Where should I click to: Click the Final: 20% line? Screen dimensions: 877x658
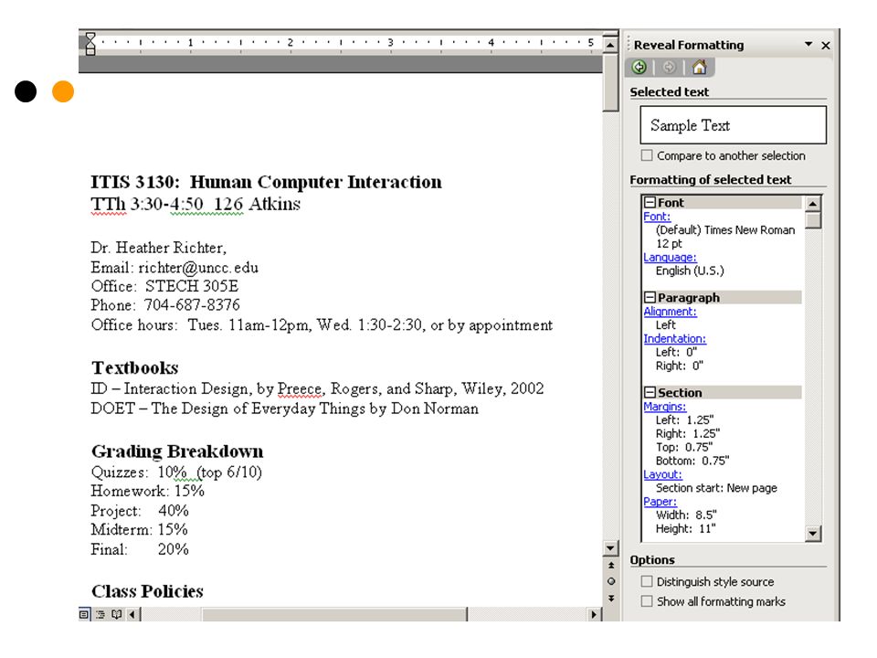(140, 549)
